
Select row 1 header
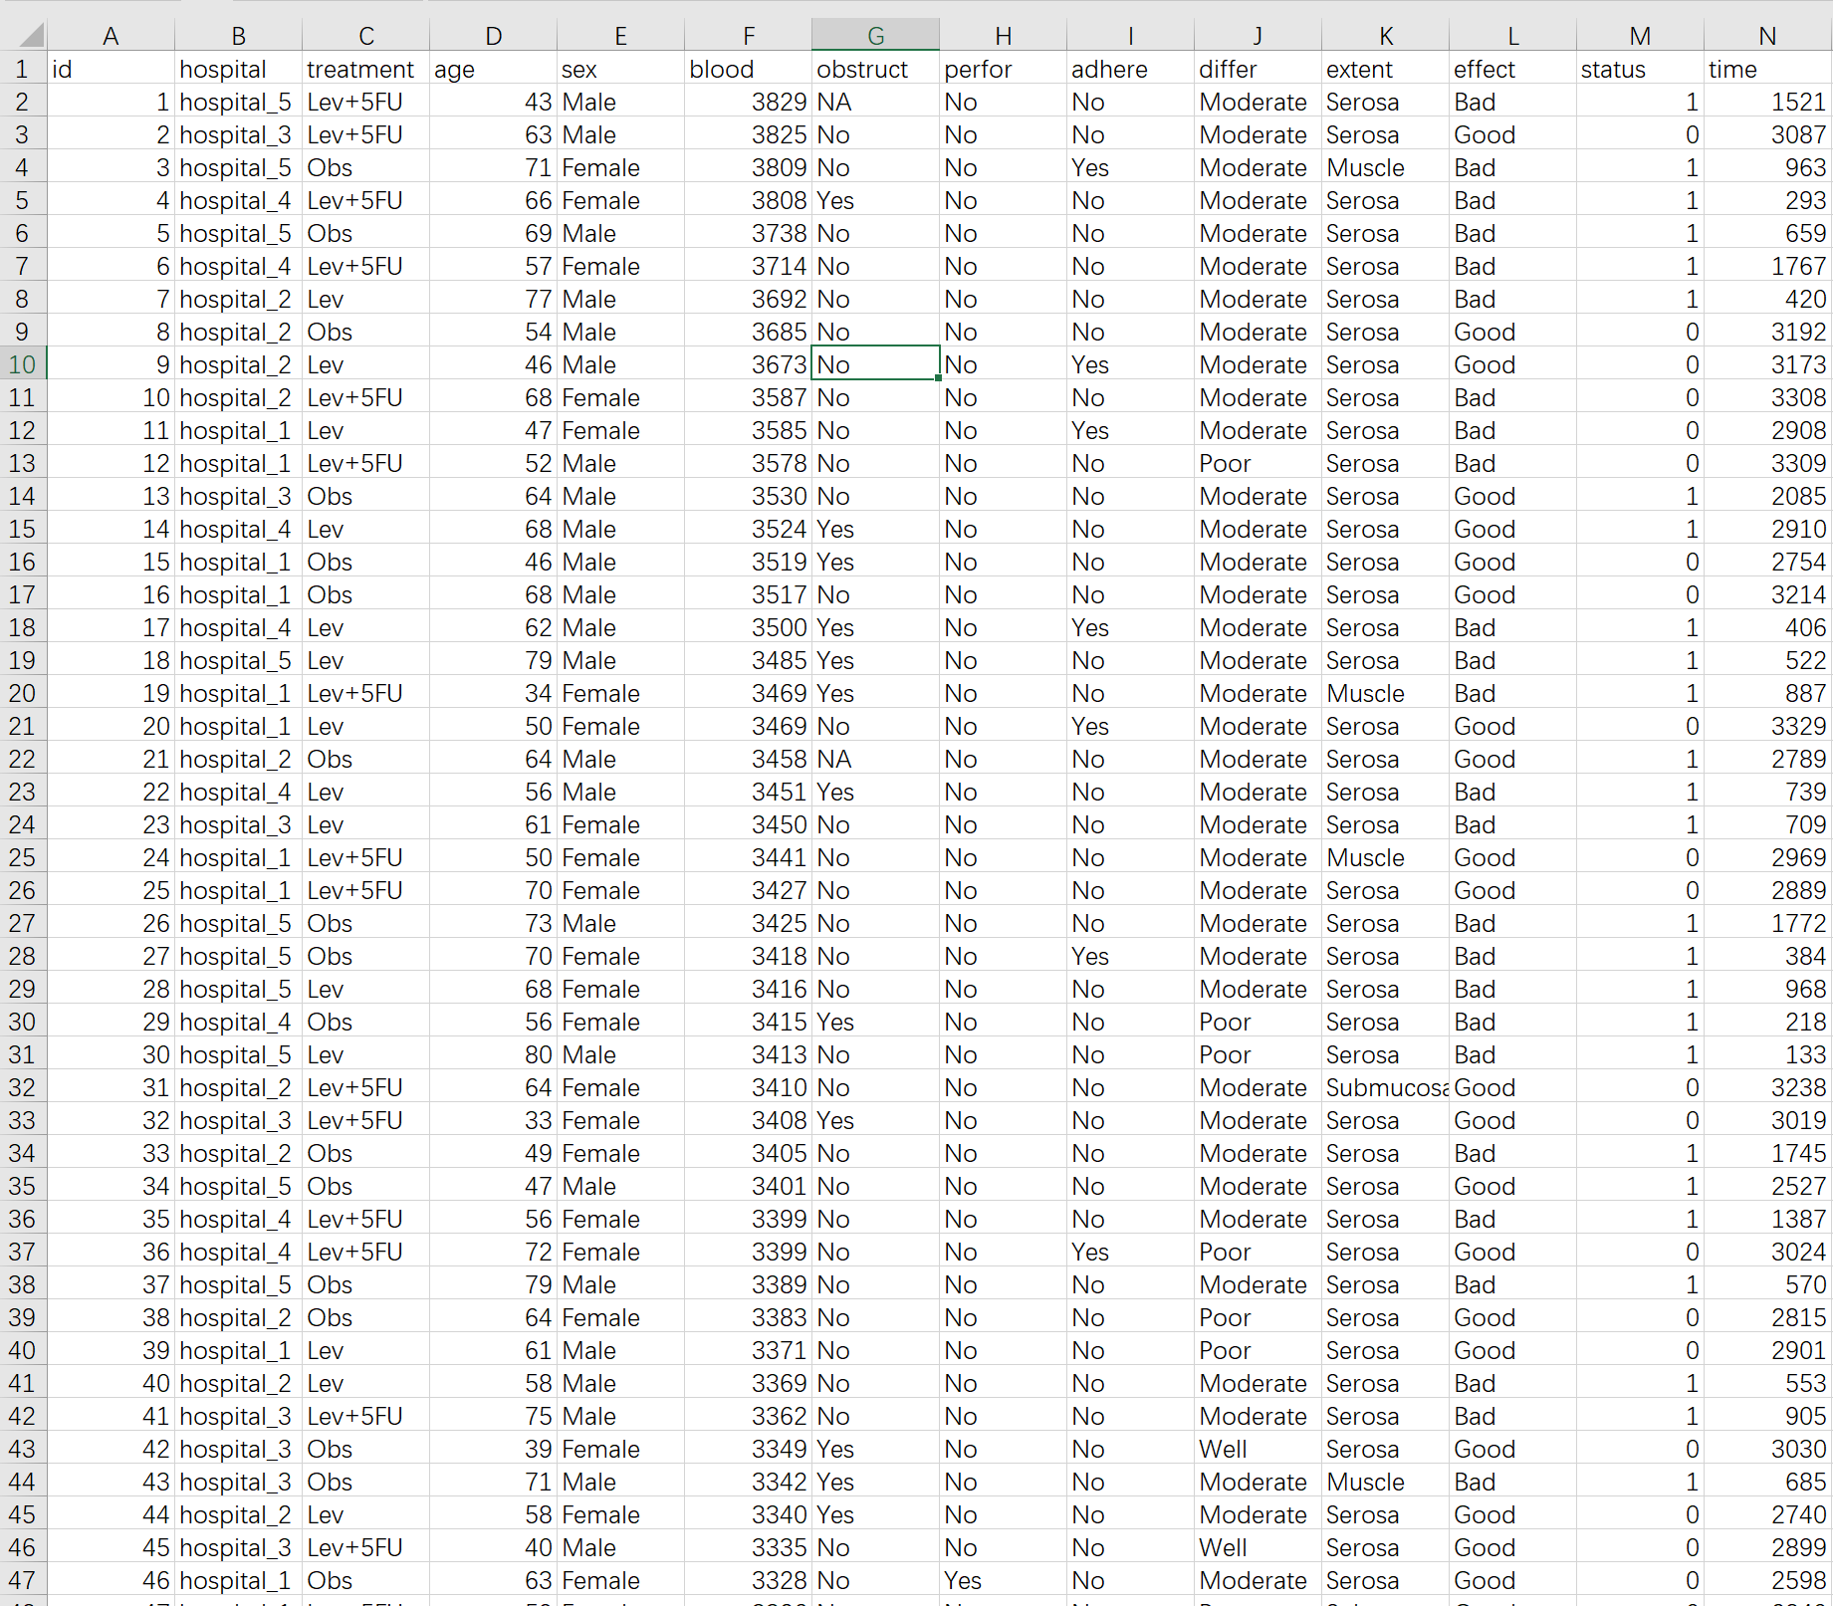point(23,69)
